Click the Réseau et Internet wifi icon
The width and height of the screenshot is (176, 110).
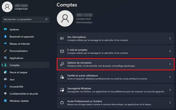(5, 44)
